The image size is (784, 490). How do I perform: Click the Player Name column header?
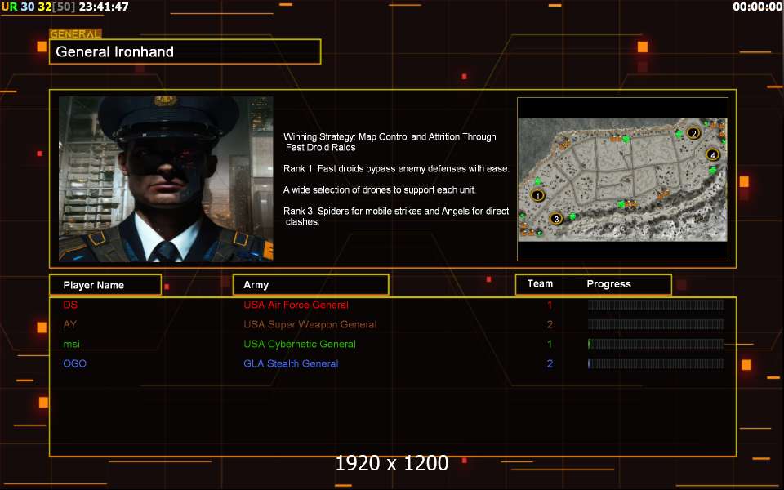pos(105,285)
